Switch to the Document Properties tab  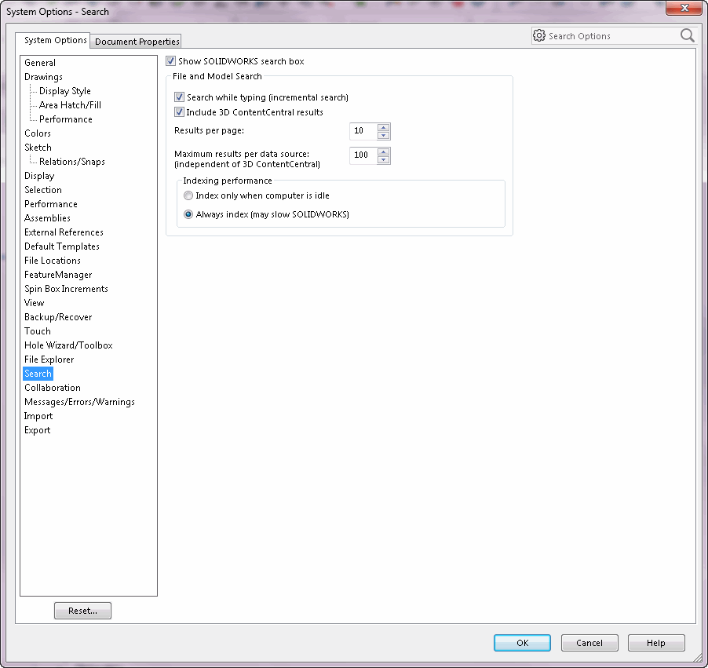coord(137,42)
